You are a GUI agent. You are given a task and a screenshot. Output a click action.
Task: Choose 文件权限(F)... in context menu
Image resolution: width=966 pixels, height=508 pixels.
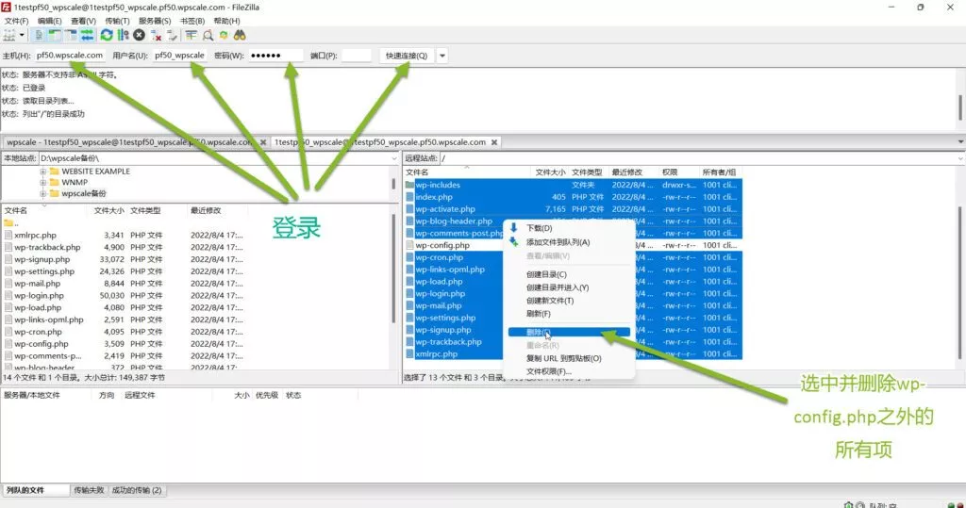click(x=549, y=371)
